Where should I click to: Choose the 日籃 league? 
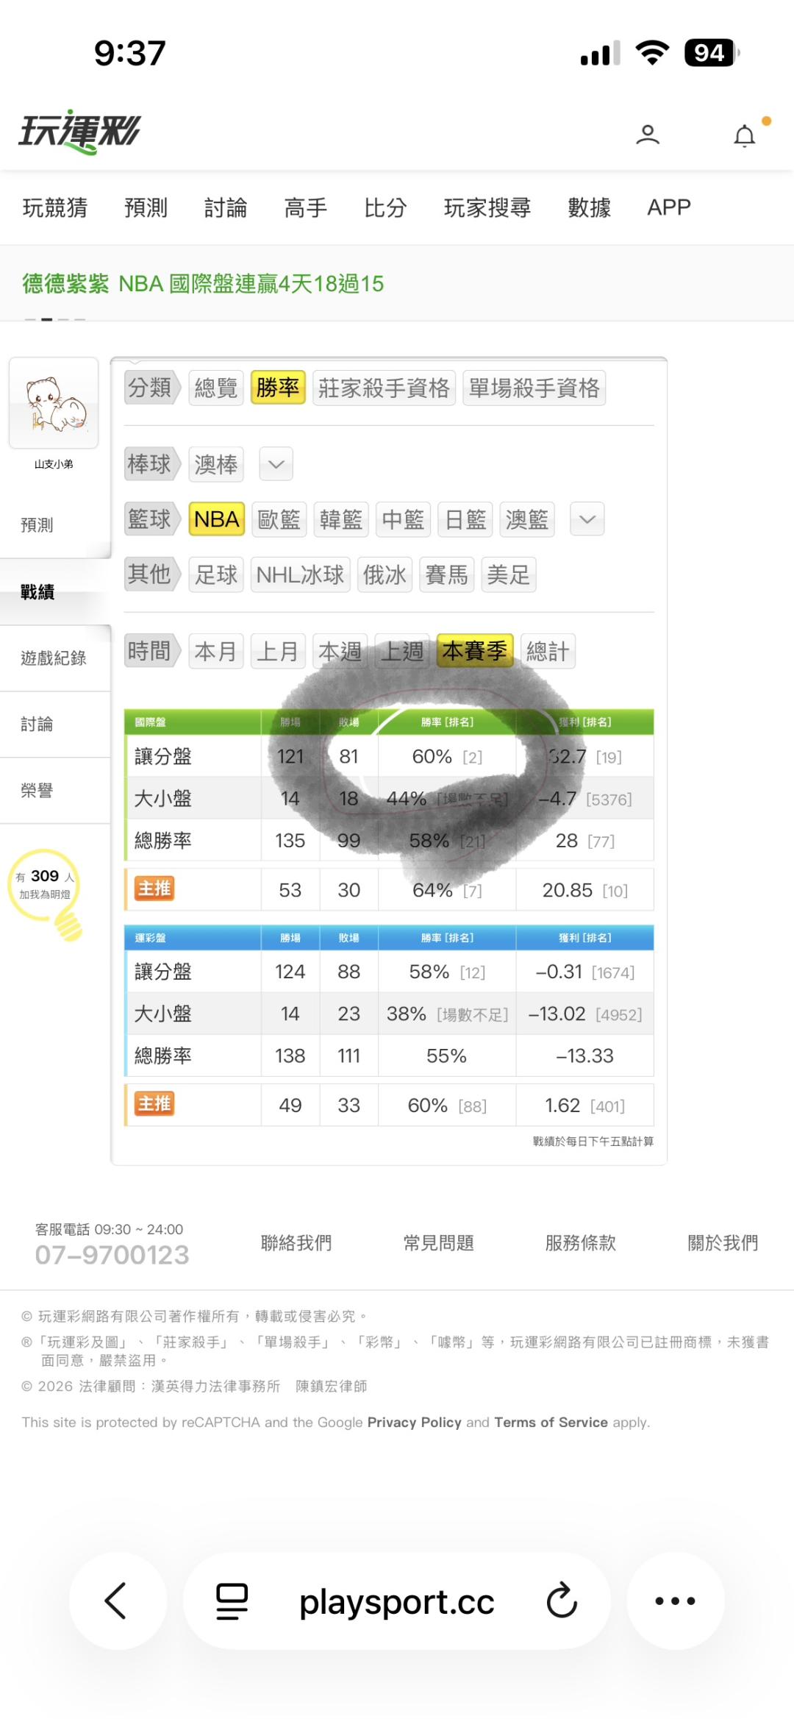(465, 519)
